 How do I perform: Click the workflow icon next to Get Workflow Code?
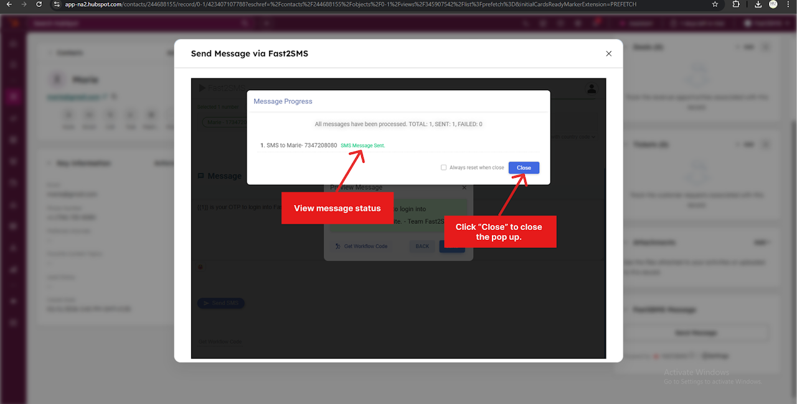[337, 247]
